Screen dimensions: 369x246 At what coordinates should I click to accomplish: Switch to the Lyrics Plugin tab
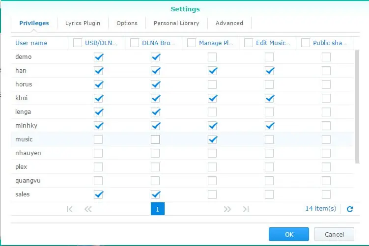pos(83,23)
